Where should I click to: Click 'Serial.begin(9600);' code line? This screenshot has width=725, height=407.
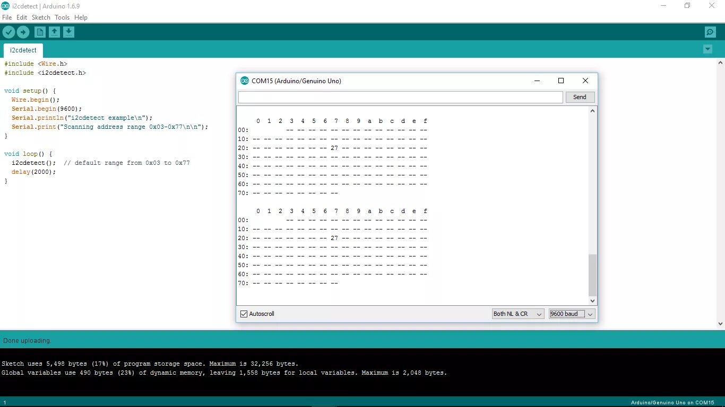[47, 109]
